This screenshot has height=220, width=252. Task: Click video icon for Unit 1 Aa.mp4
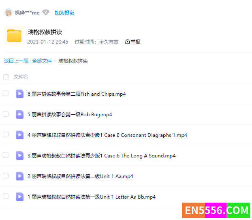click(x=19, y=176)
